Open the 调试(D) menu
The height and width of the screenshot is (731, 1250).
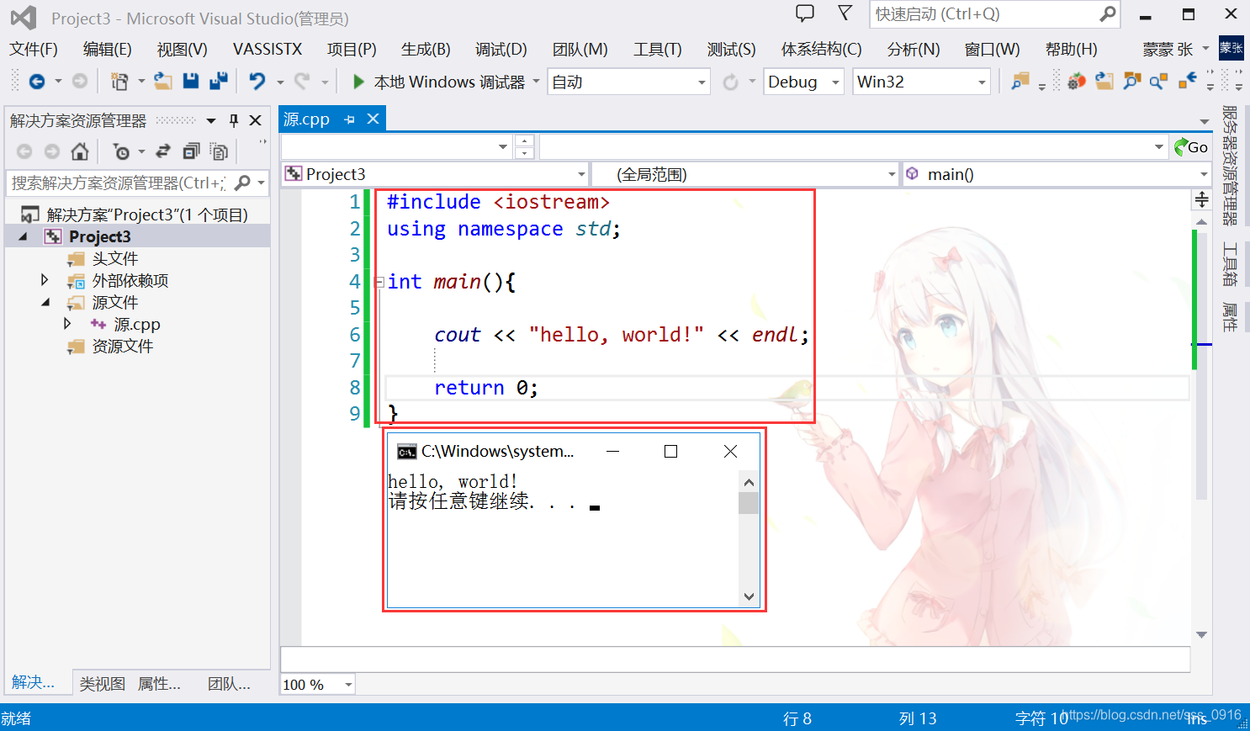coord(501,49)
